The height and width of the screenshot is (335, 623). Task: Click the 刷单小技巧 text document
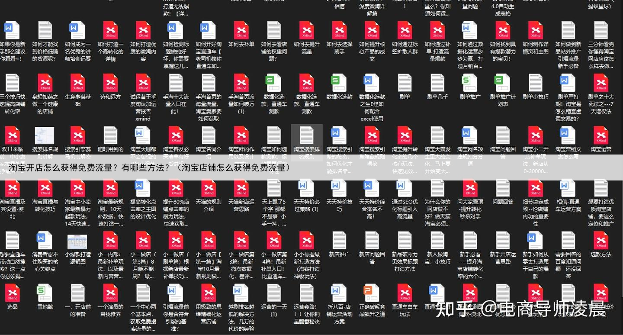click(x=535, y=83)
